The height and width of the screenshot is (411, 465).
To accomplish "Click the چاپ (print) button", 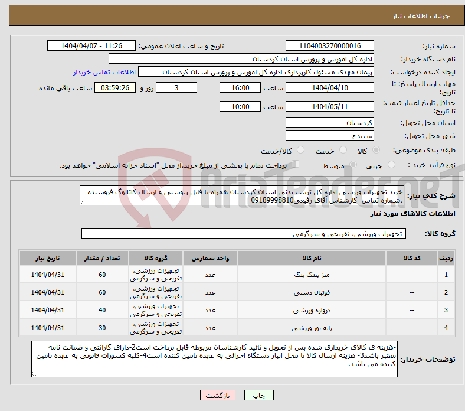I will click(258, 395).
